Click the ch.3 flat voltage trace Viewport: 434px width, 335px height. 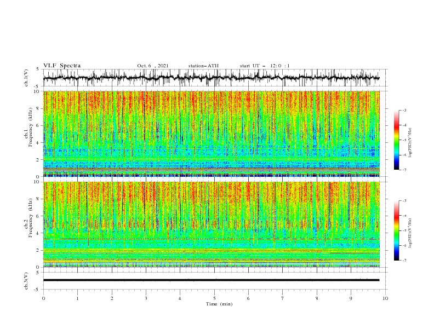click(x=211, y=280)
